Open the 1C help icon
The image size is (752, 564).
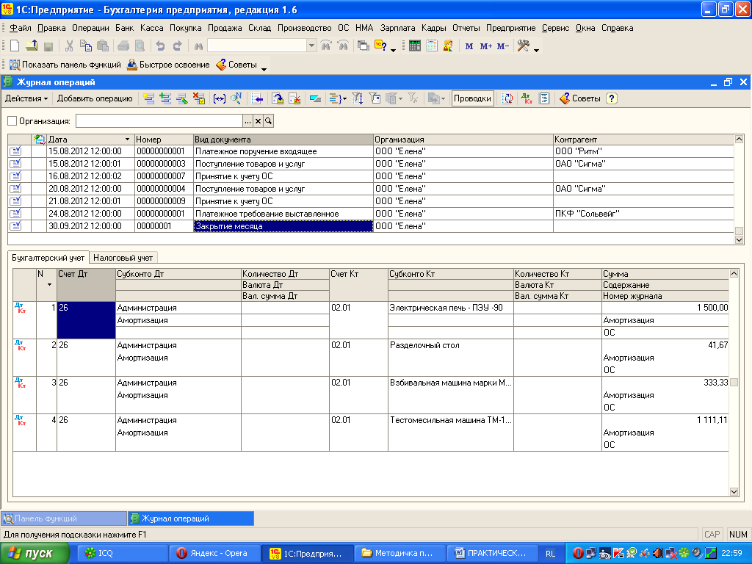coord(380,46)
